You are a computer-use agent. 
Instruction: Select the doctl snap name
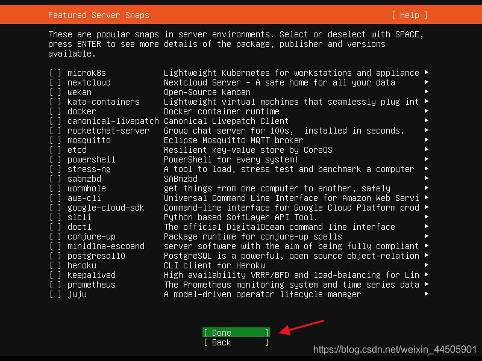coord(80,227)
